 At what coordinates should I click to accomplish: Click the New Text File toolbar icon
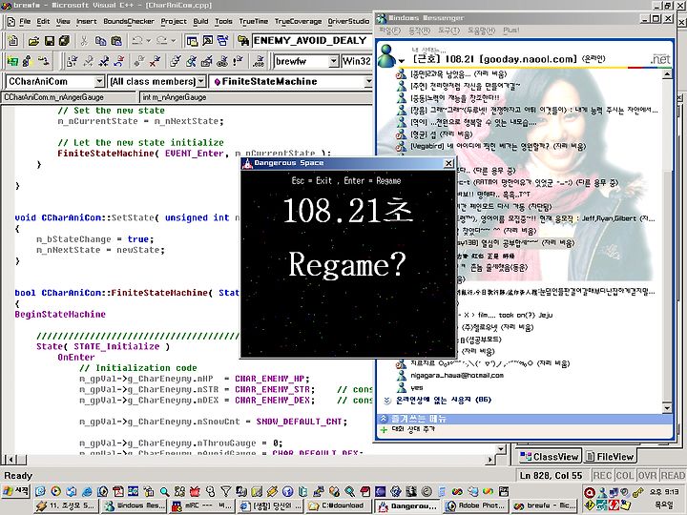point(12,41)
